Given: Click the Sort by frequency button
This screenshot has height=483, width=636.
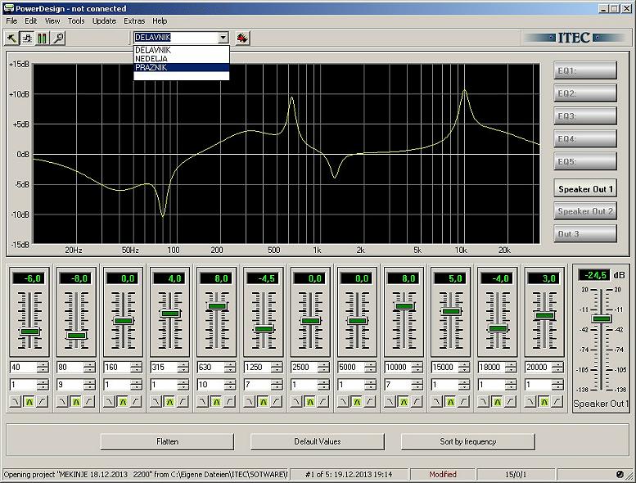Looking at the screenshot, I should [x=467, y=441].
